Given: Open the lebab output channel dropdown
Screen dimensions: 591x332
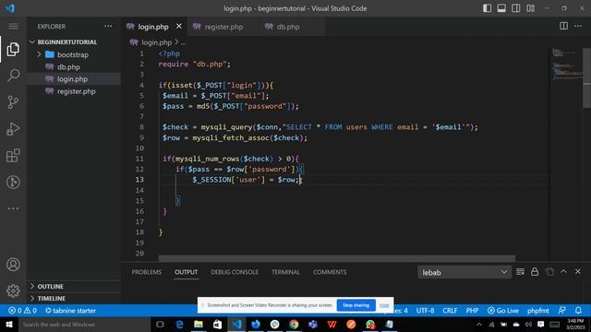Looking at the screenshot, I should tap(464, 272).
